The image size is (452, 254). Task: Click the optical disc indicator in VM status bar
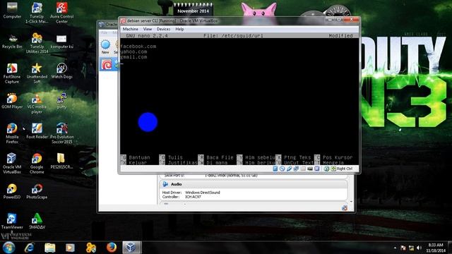click(x=282, y=169)
